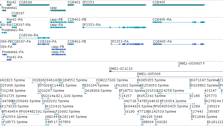Image resolution: width=223 pixels, height=126 pixels.
Task: Select EST EK071347.5prime label
Action: tap(204, 80)
